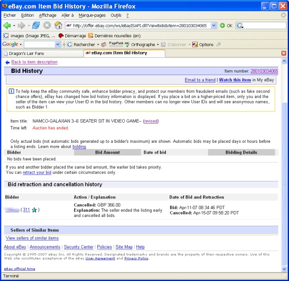
Task: Close the current tab with red X
Action: click(x=284, y=53)
